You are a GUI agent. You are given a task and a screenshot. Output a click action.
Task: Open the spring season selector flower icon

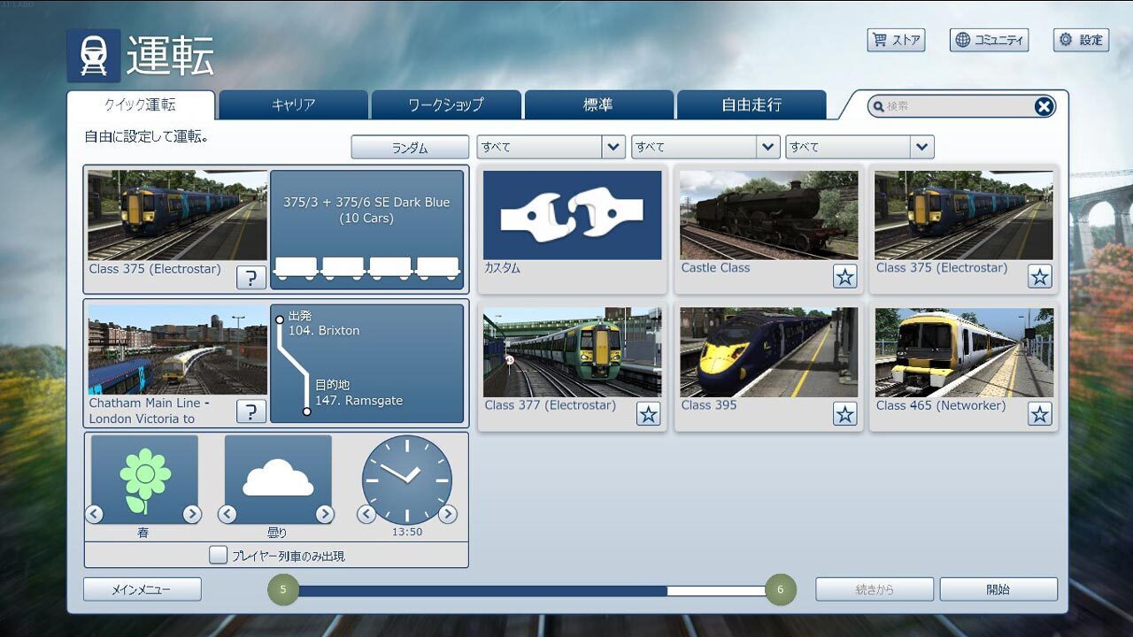tap(143, 478)
